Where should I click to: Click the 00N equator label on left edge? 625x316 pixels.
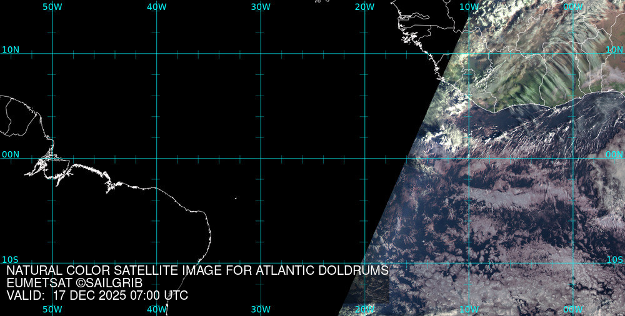11,154
